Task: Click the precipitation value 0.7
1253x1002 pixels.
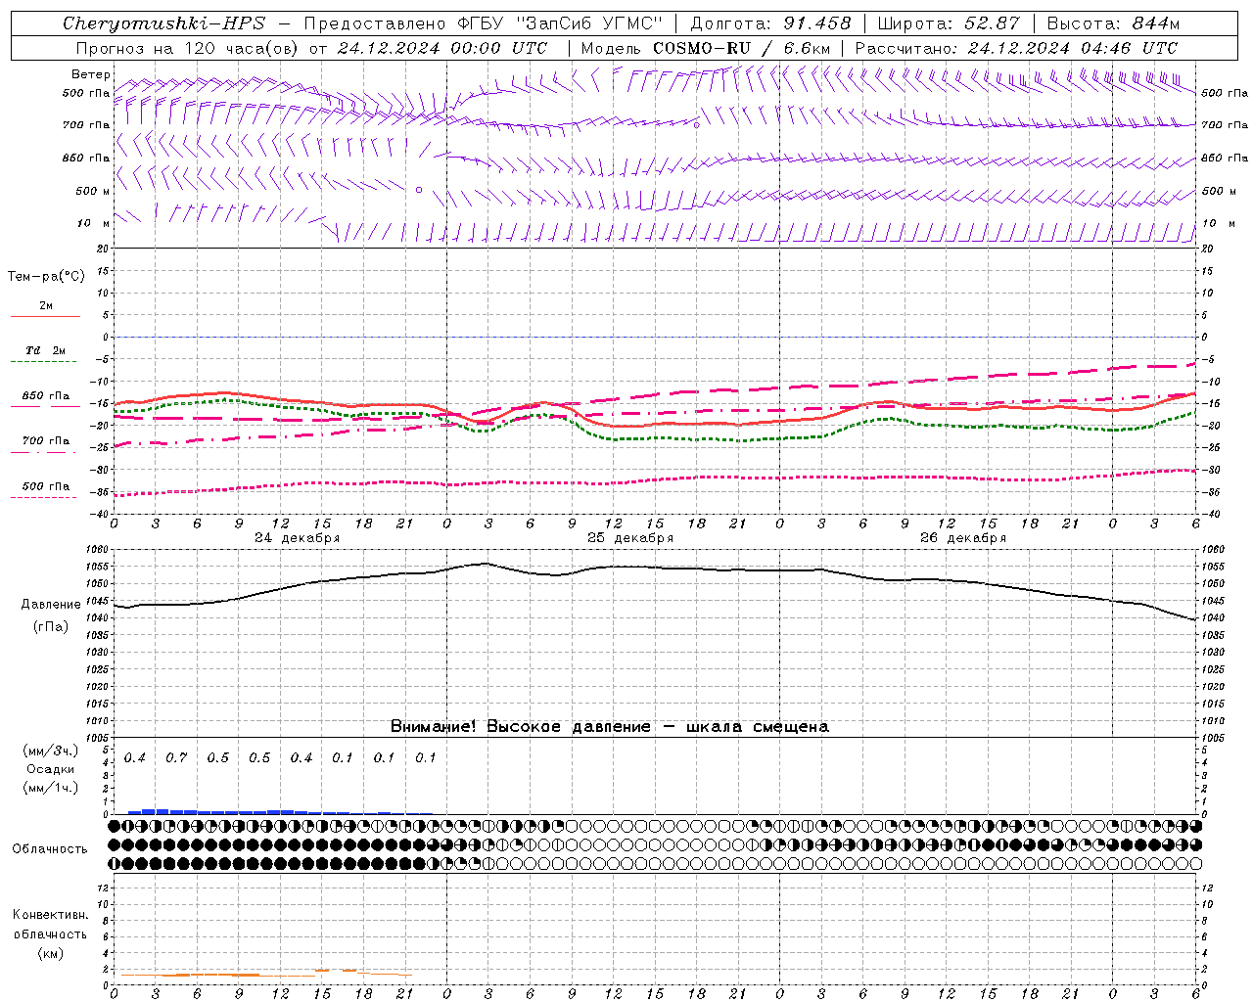Action: click(x=176, y=758)
